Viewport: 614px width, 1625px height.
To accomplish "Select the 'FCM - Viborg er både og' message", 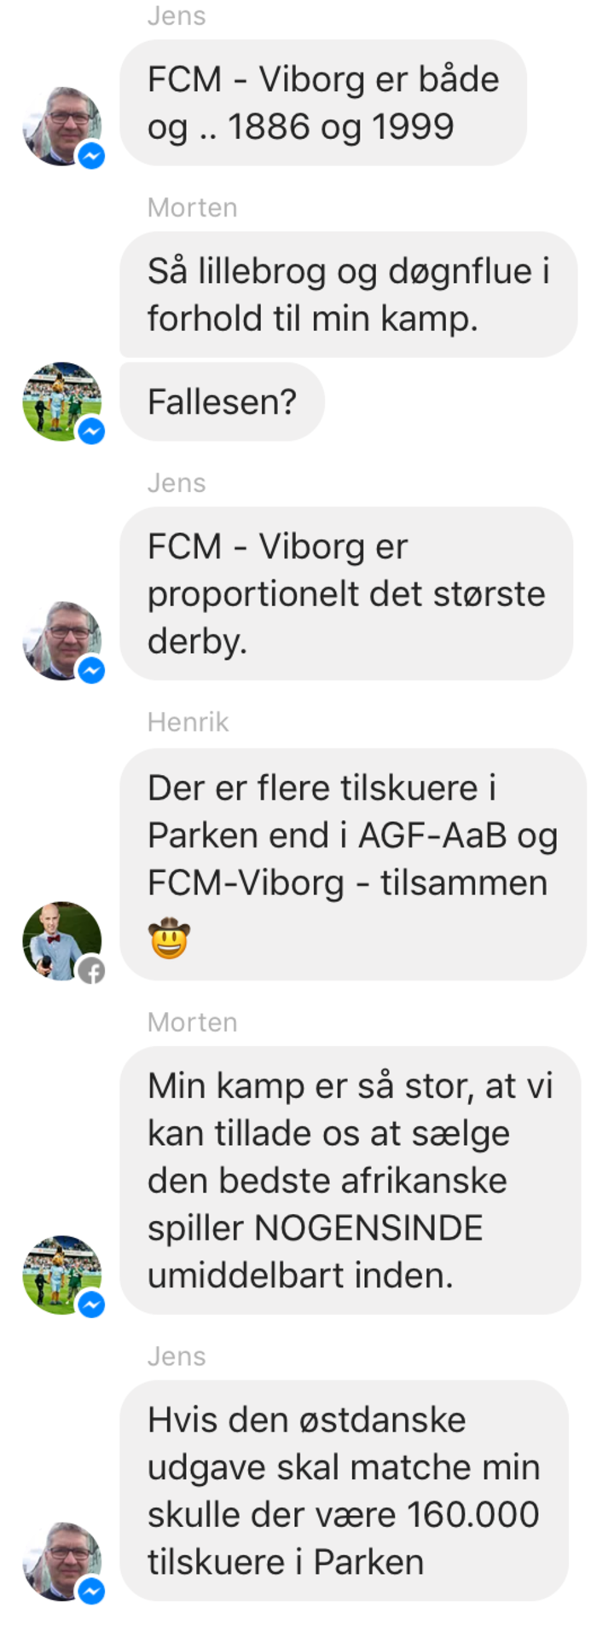I will click(x=323, y=103).
